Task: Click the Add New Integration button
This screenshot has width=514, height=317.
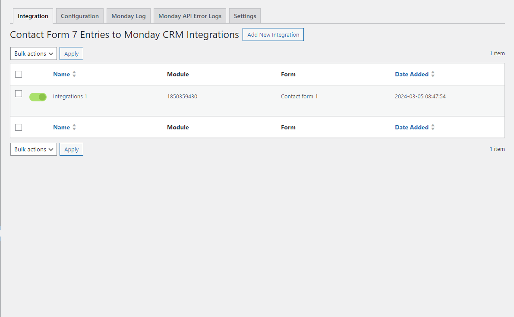Action: (x=273, y=35)
